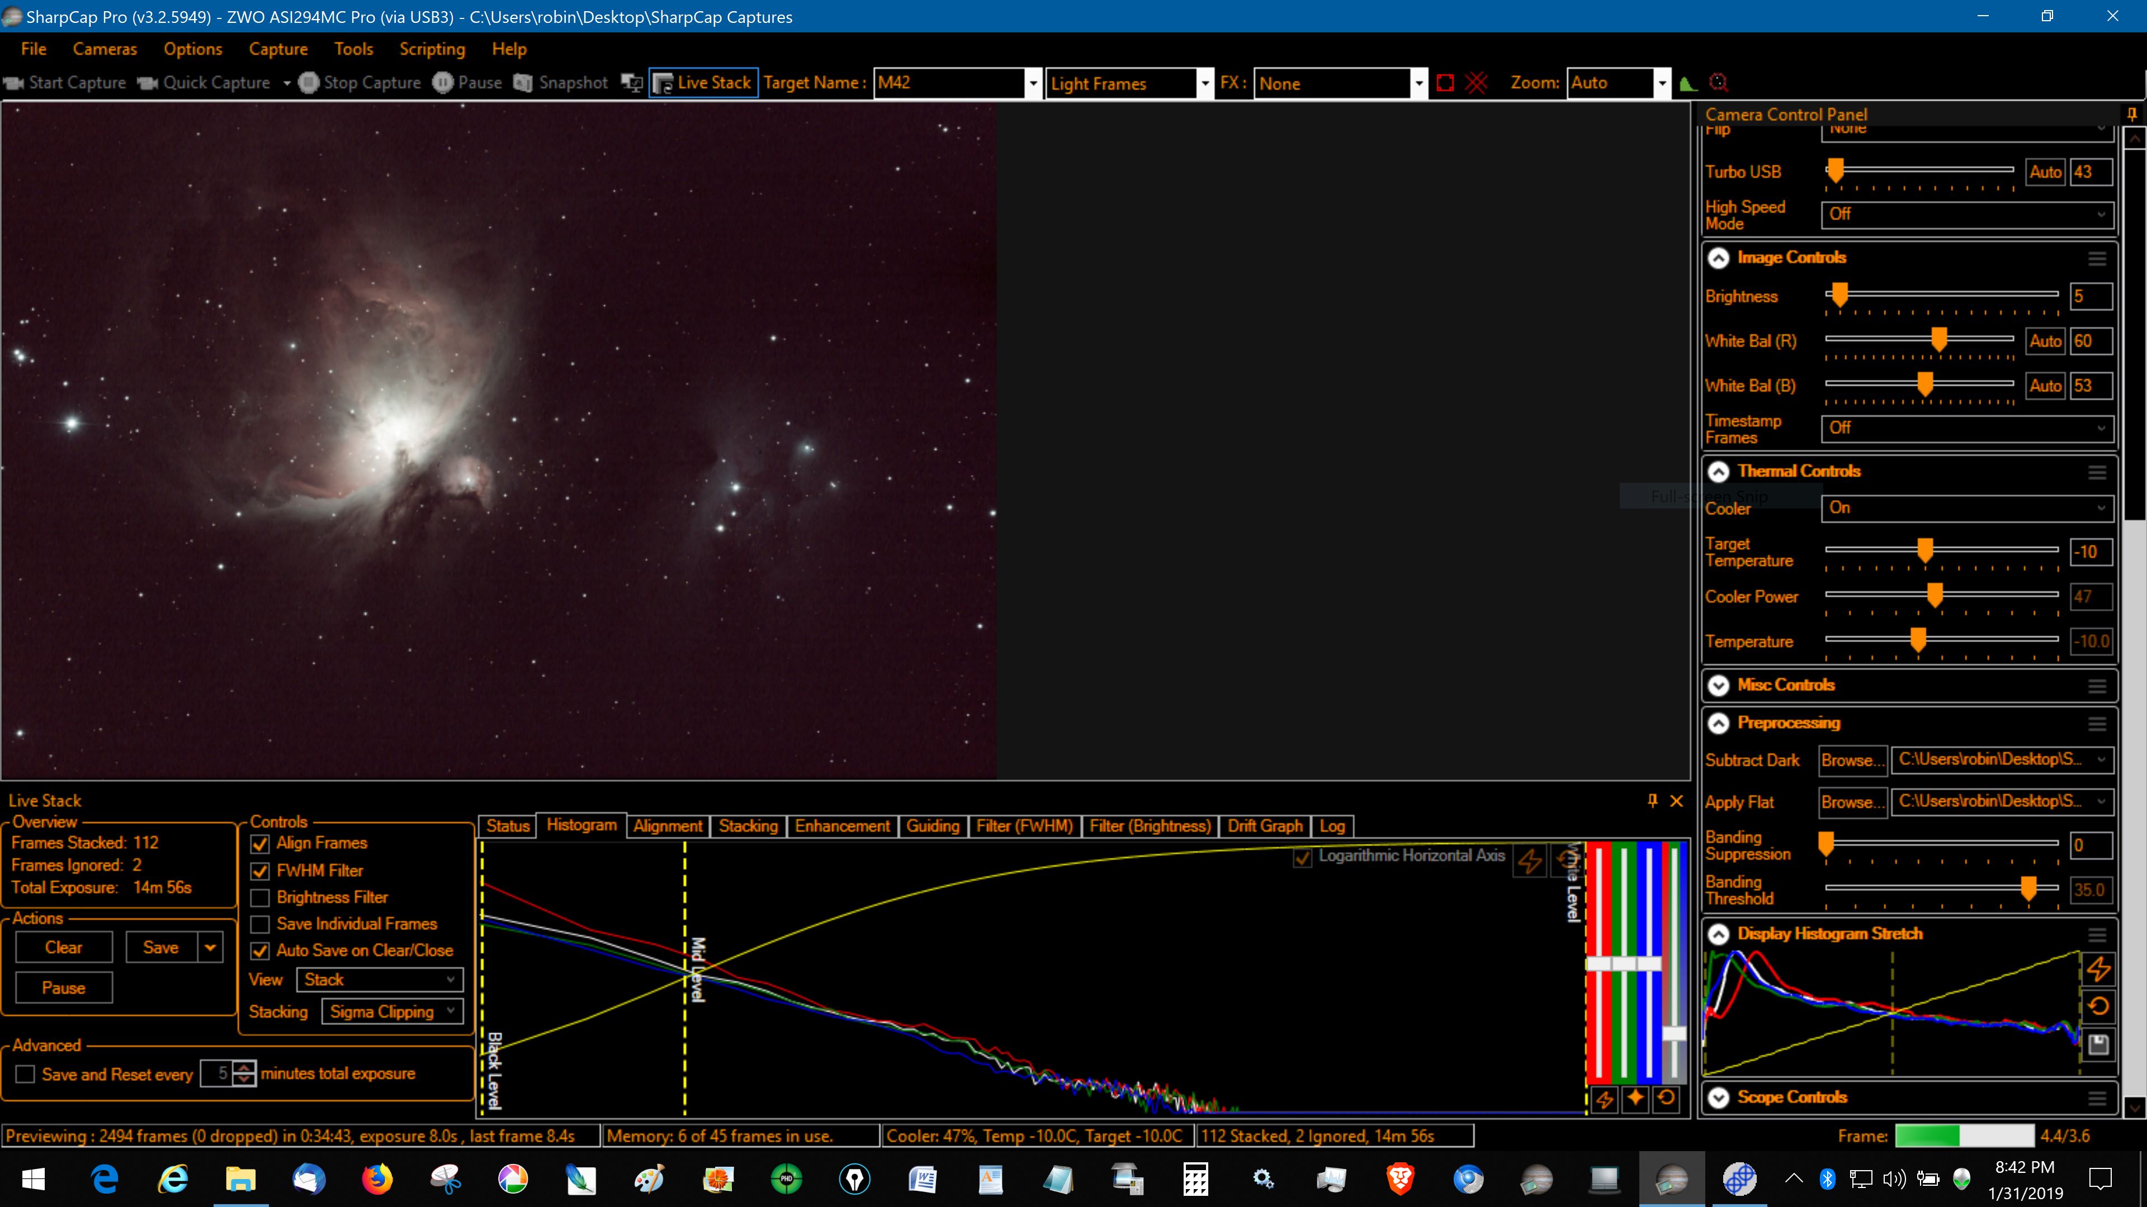
Task: Expand the Misc Controls section
Action: (x=1718, y=686)
